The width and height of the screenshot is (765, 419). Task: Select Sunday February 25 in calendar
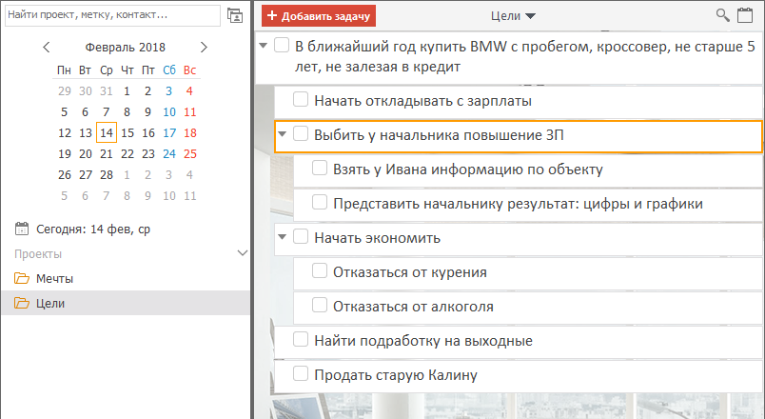coord(190,154)
